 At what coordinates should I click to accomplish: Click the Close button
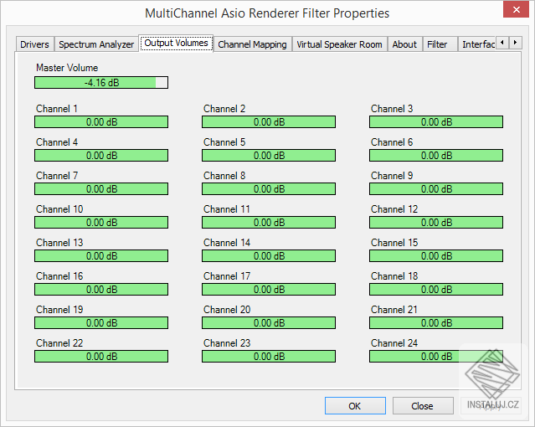coord(423,405)
